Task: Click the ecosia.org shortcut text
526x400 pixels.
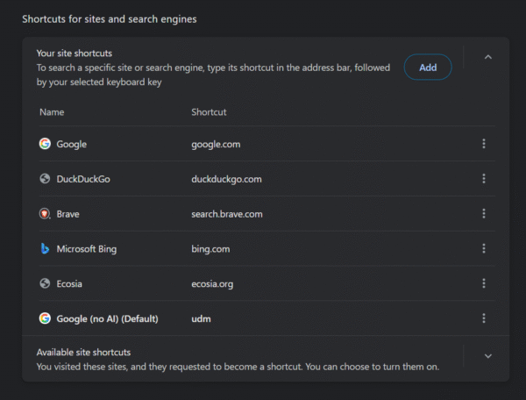Action: pos(212,284)
